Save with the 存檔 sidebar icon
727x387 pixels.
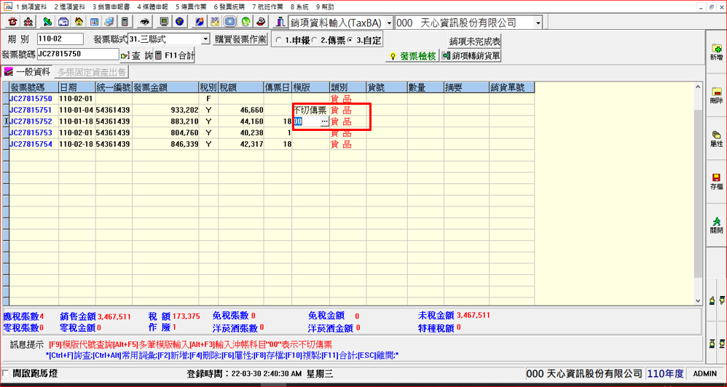point(716,182)
